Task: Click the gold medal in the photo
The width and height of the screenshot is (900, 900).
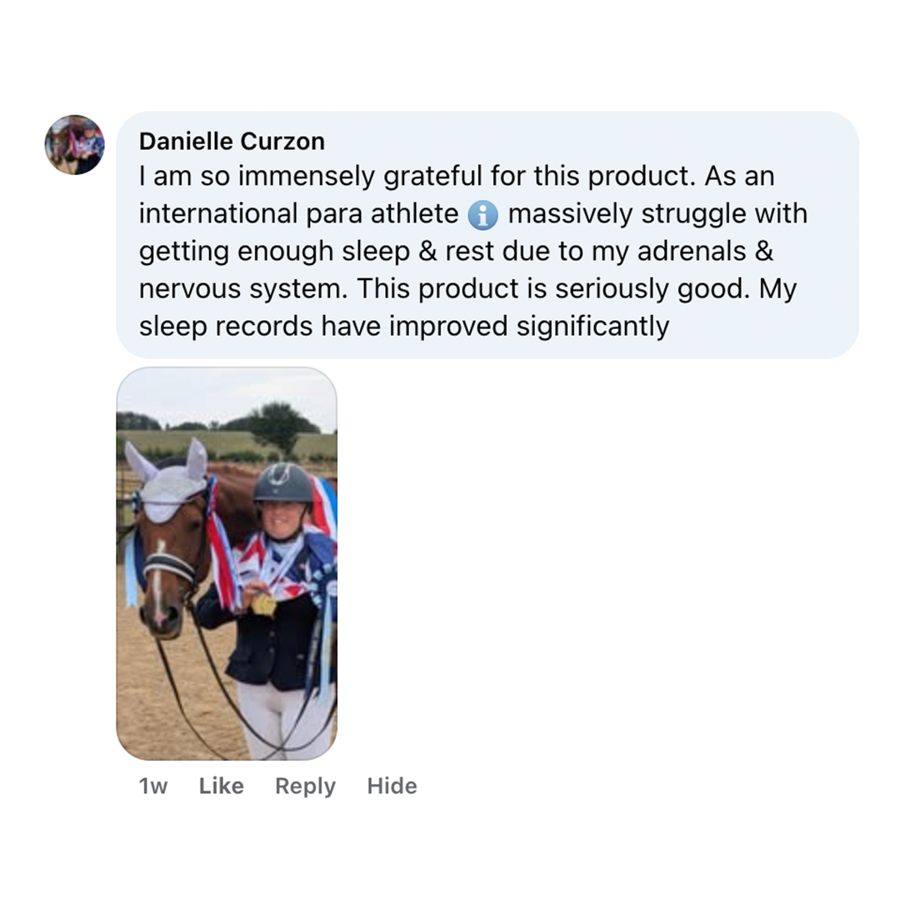Action: (x=263, y=604)
